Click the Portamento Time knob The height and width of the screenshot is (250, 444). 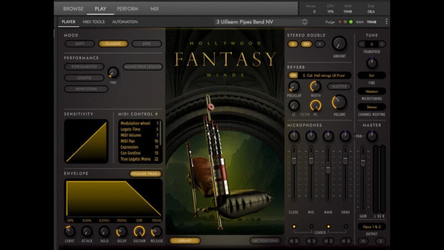(113, 72)
